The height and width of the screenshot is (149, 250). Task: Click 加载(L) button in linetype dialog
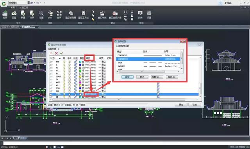tap(157, 77)
